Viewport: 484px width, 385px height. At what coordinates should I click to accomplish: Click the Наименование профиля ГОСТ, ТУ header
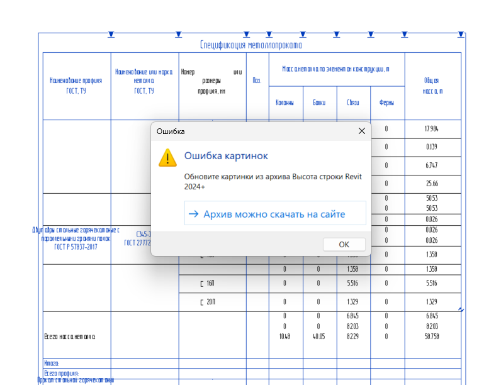[x=76, y=86]
